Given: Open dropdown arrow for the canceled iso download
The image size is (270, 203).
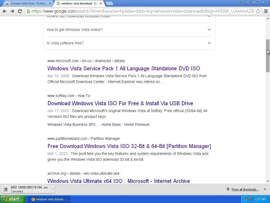Looking at the screenshot, I should pos(53,189).
